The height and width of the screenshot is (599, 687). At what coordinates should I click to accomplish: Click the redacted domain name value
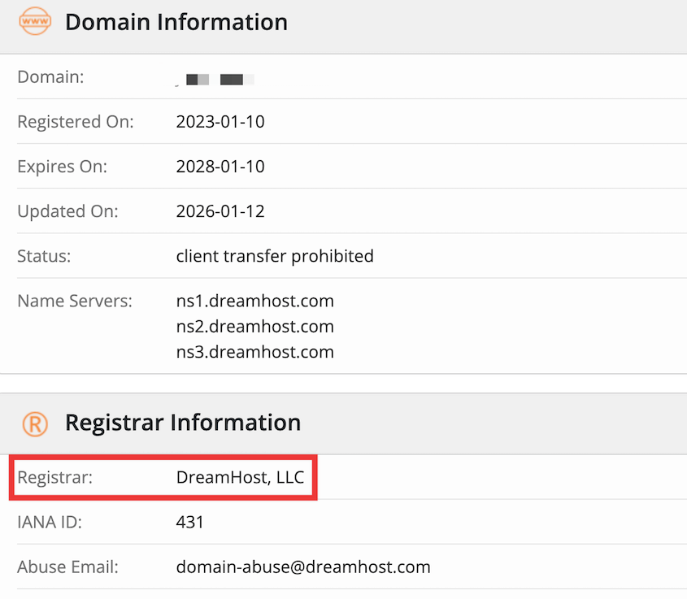(x=218, y=78)
